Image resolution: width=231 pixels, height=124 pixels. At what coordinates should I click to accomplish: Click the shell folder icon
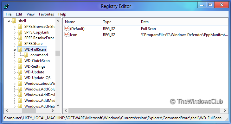14,21
